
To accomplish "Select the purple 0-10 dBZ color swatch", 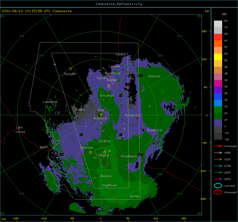I will (x=218, y=123).
